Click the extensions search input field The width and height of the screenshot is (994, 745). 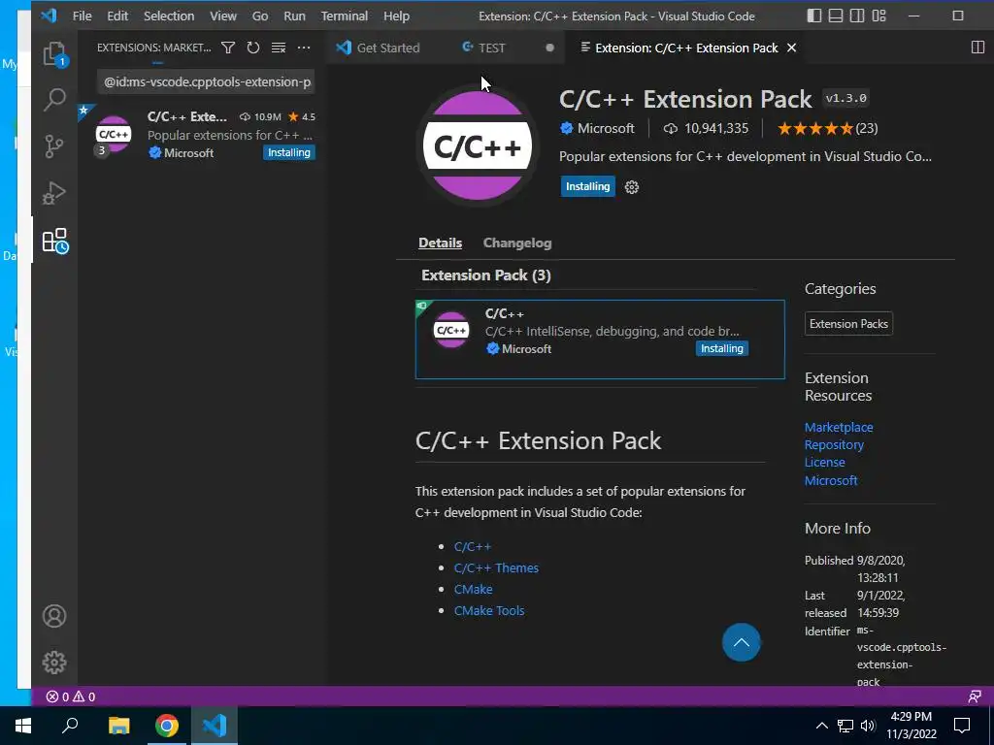(207, 81)
